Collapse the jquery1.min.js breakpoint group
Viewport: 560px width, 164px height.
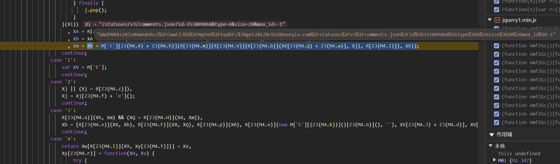(x=490, y=20)
